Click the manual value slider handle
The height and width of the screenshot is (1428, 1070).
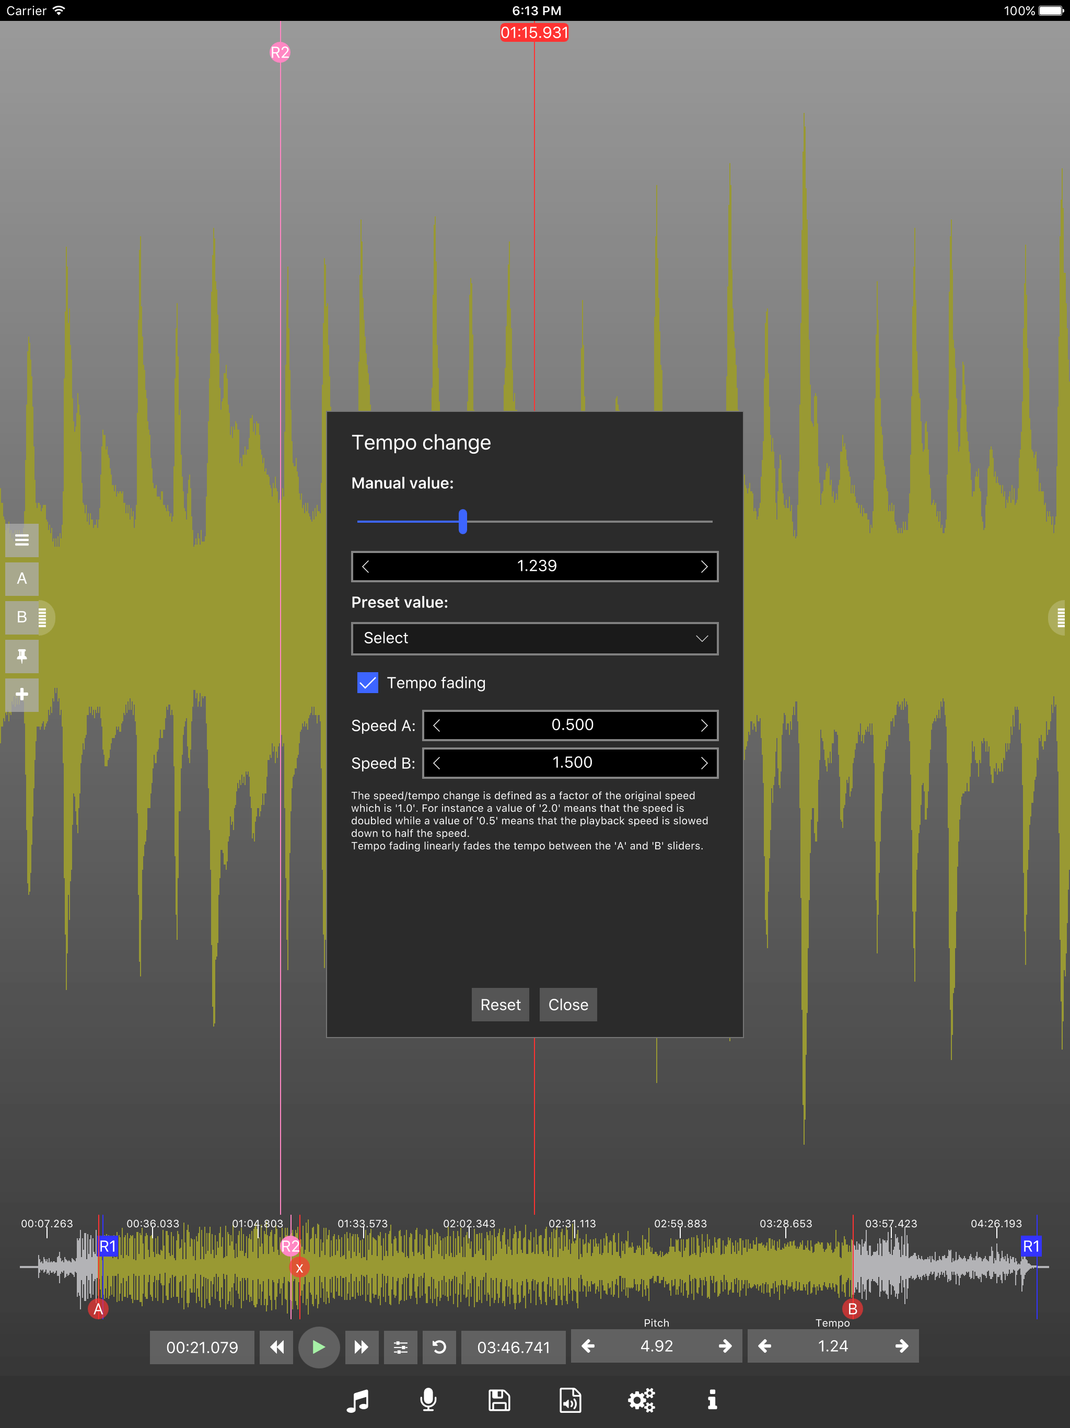click(463, 521)
